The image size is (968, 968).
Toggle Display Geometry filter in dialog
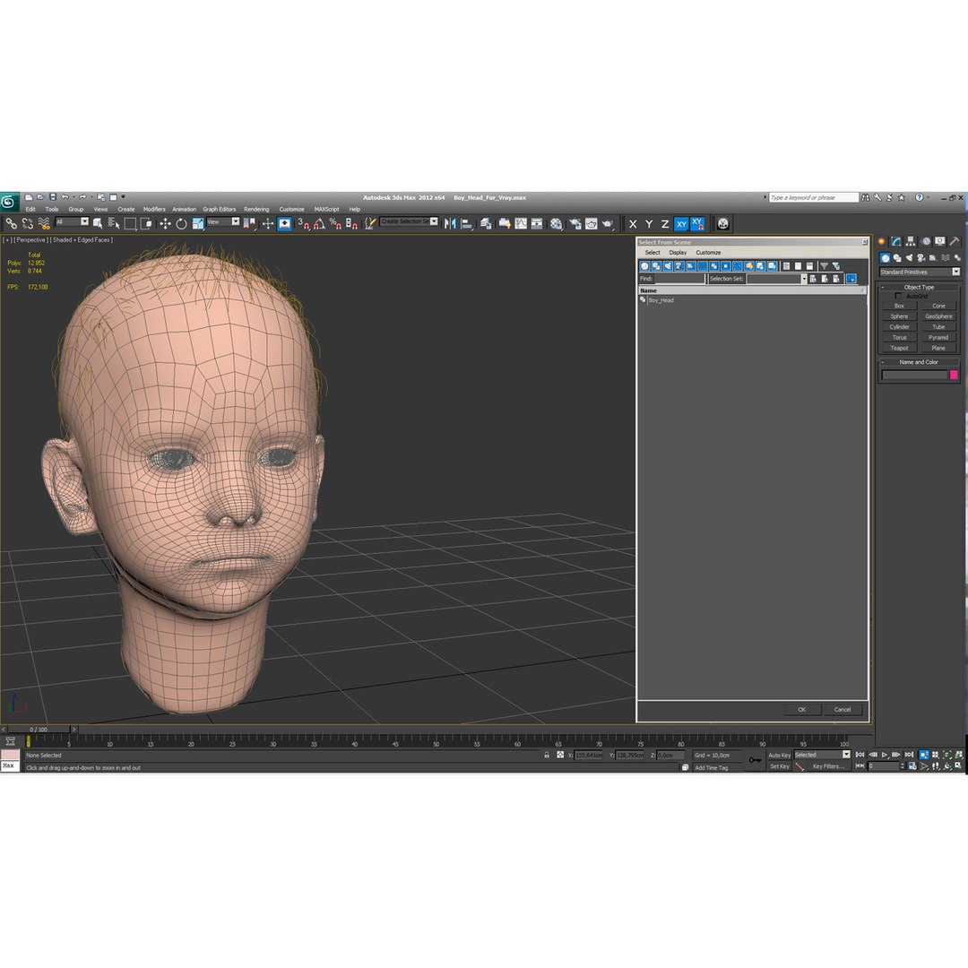(x=644, y=266)
